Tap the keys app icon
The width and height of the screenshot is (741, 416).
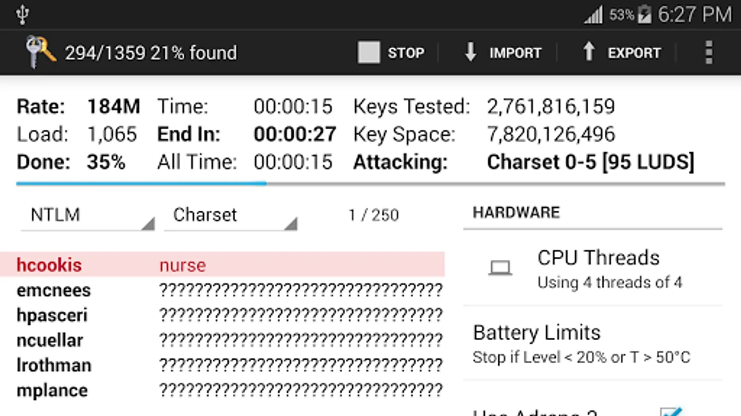[39, 52]
